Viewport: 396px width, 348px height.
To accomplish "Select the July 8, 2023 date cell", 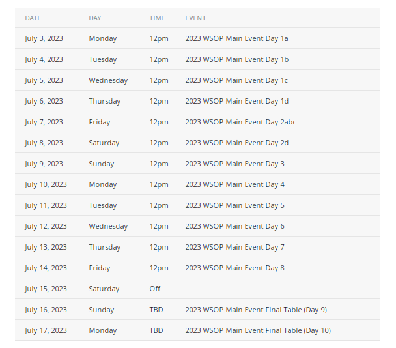I will click(x=44, y=143).
